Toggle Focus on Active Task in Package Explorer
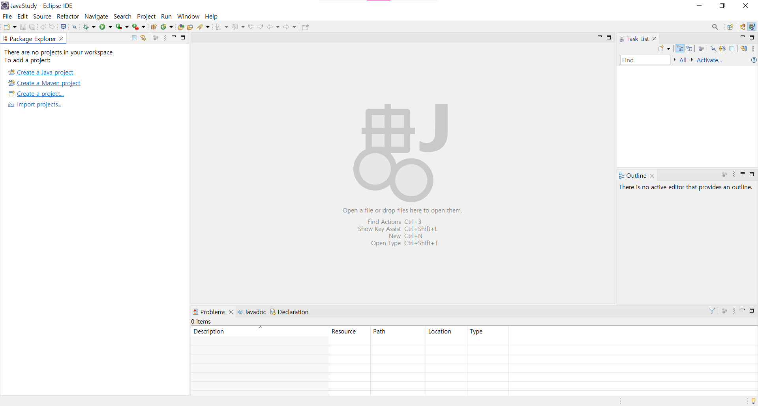The image size is (758, 406). (156, 38)
